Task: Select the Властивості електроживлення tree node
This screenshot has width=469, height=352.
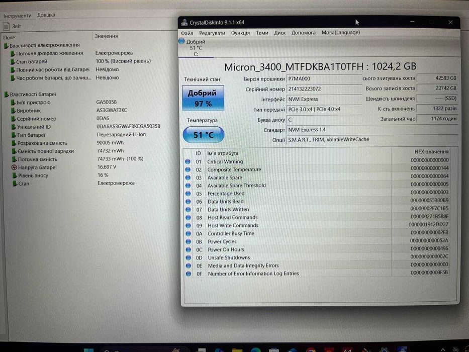Action: (45, 45)
